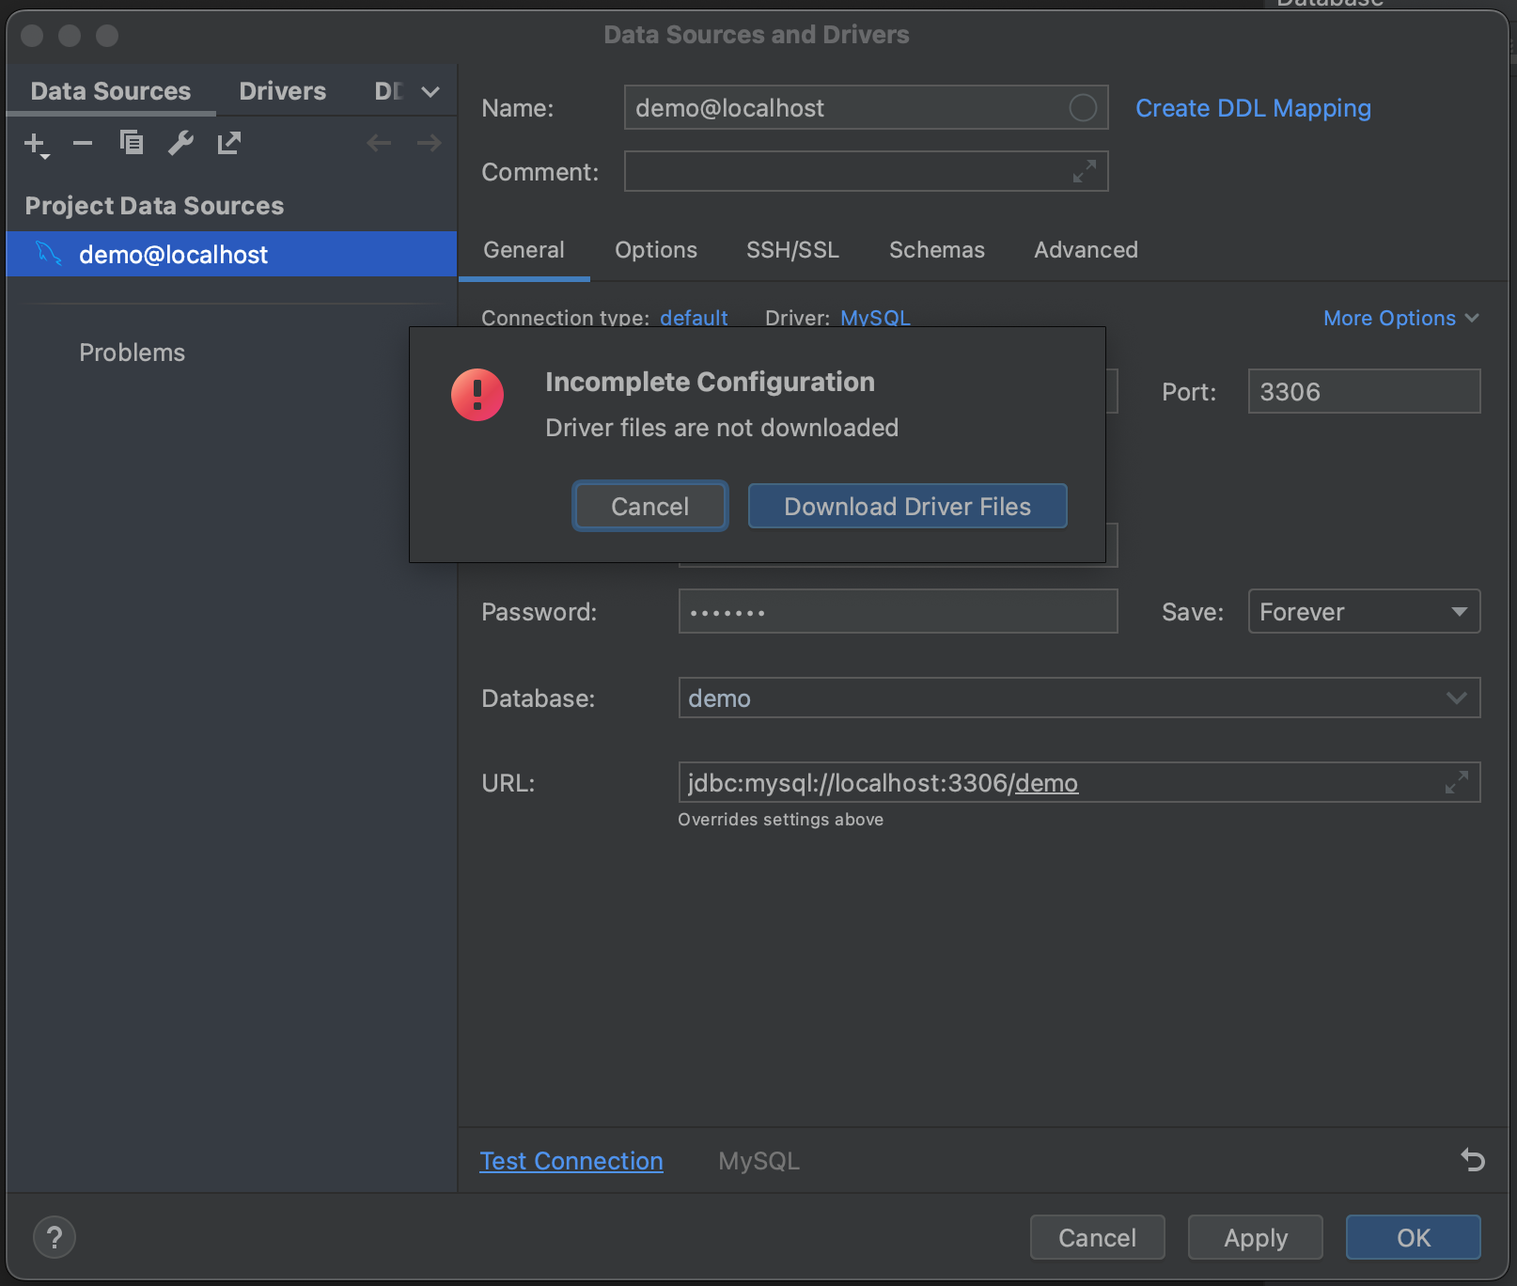Open the Database demo combo box
The width and height of the screenshot is (1517, 1286).
coord(1079,698)
